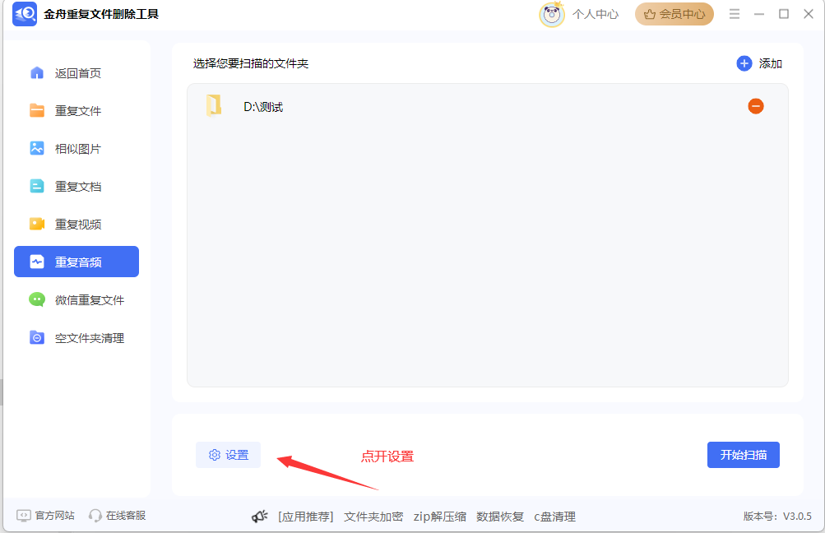Click the home icon beside 返回首页

[x=37, y=72]
